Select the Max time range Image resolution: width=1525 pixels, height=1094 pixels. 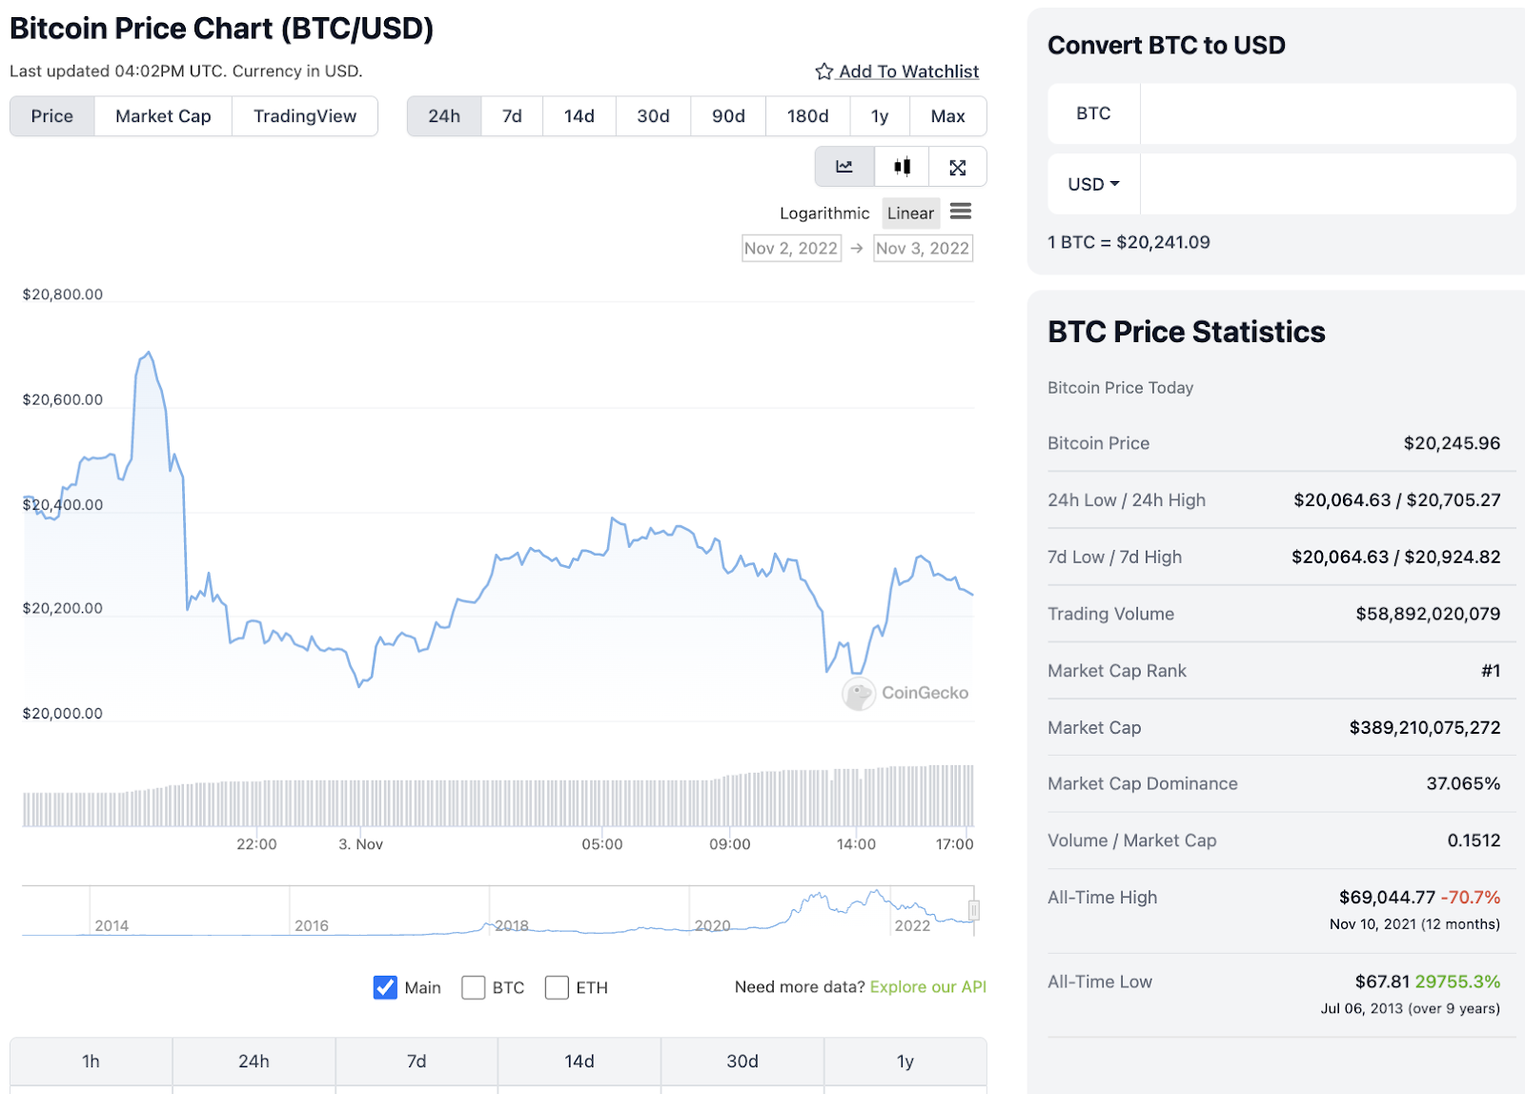[947, 116]
